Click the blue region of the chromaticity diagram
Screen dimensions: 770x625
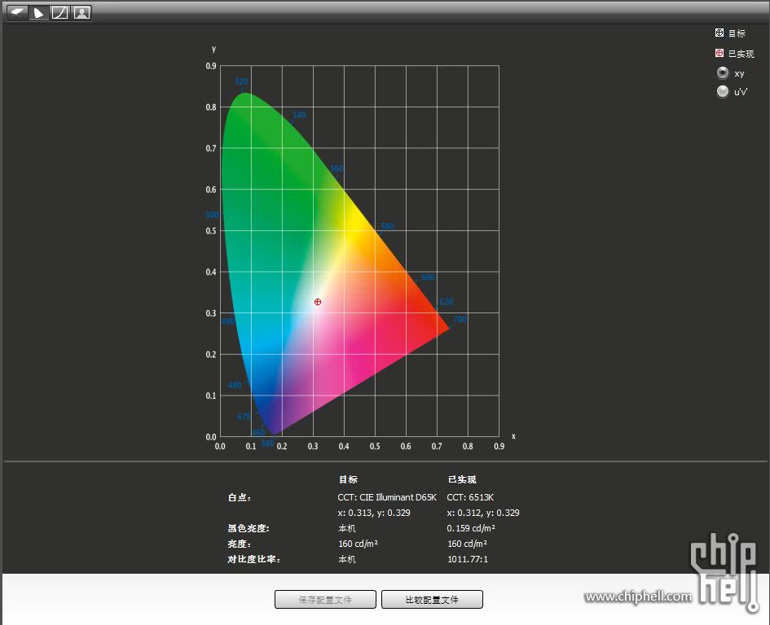(x=261, y=382)
